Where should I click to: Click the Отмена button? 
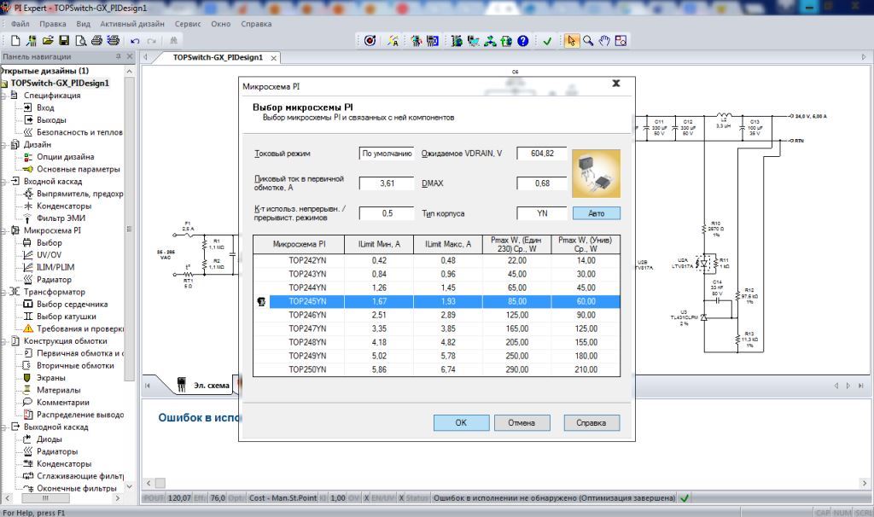coord(521,423)
